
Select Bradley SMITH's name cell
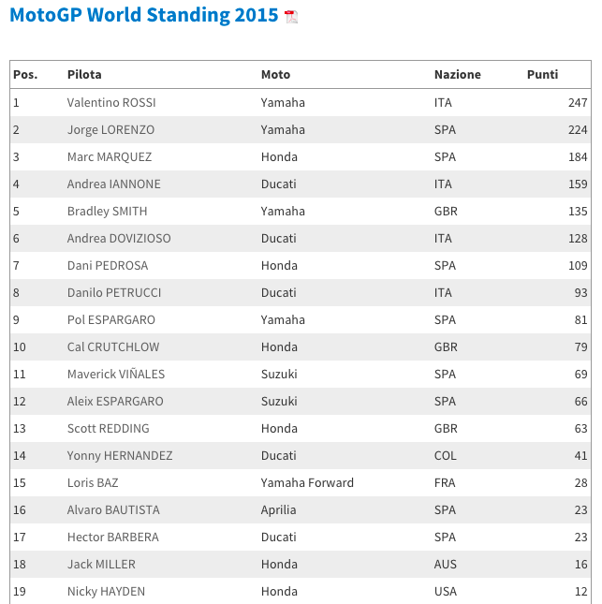coord(107,212)
